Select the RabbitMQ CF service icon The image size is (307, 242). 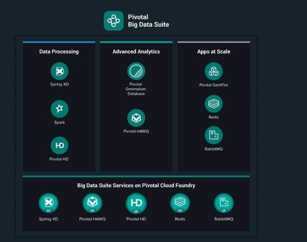(x=224, y=203)
